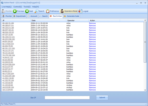Viewport: 148px width, 106px height.
Task: Click the list scrollbar down arrow
Action: (x=145, y=90)
